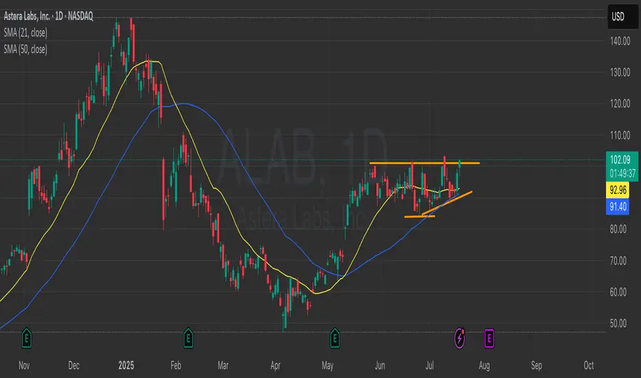
Task: Click the Oct label on time axis
Action: click(588, 366)
